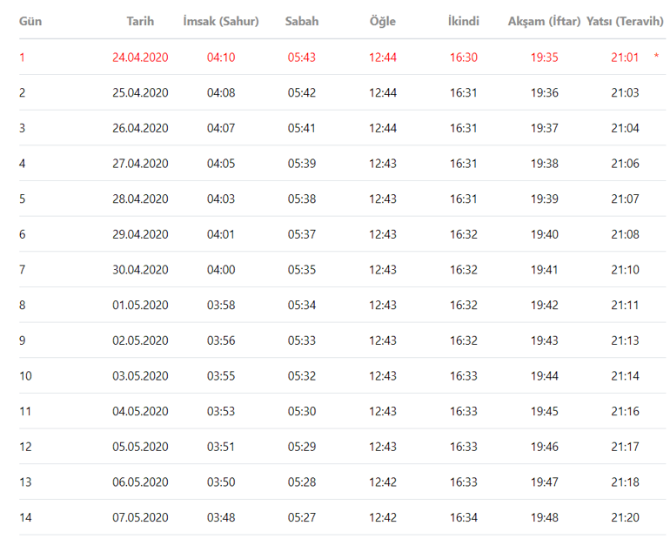Click the Gün column header
The height and width of the screenshot is (539, 670).
click(30, 21)
